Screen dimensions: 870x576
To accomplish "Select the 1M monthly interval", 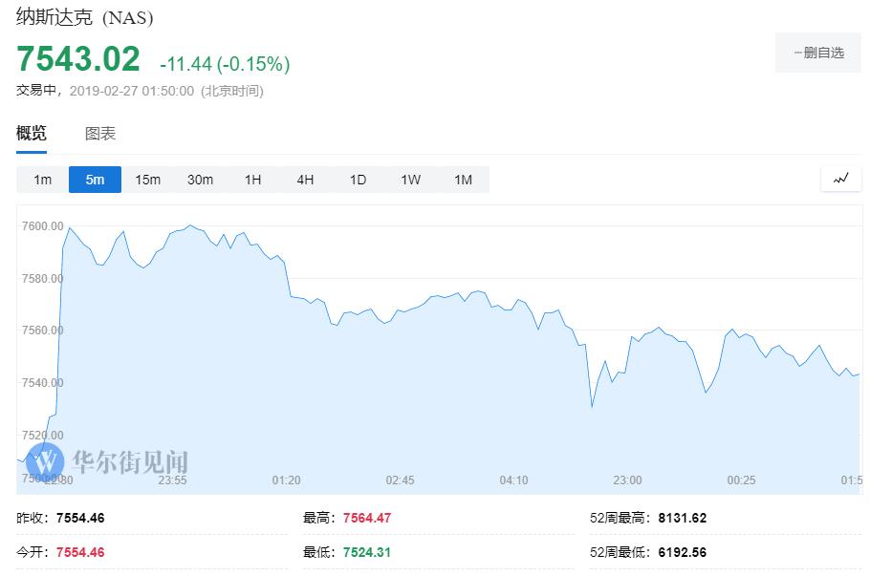I will point(463,180).
